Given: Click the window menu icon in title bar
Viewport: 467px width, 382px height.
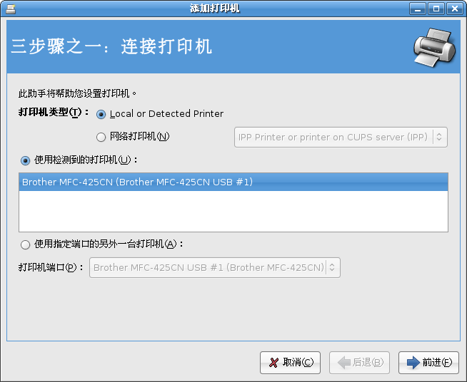Looking at the screenshot, I should click(11, 9).
